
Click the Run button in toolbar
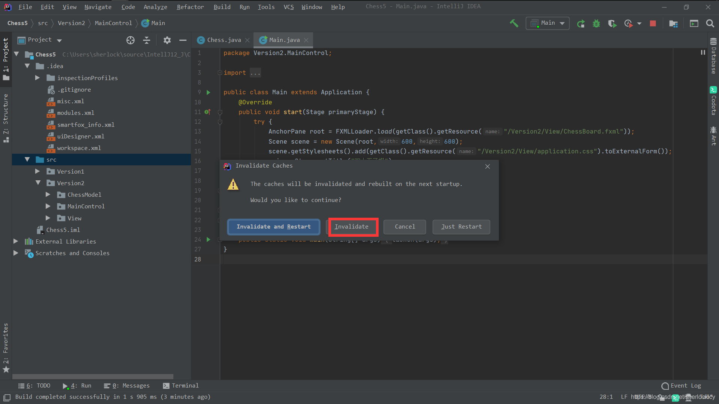[580, 23]
